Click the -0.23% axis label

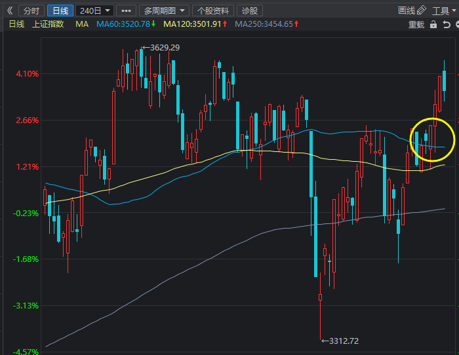[26, 213]
